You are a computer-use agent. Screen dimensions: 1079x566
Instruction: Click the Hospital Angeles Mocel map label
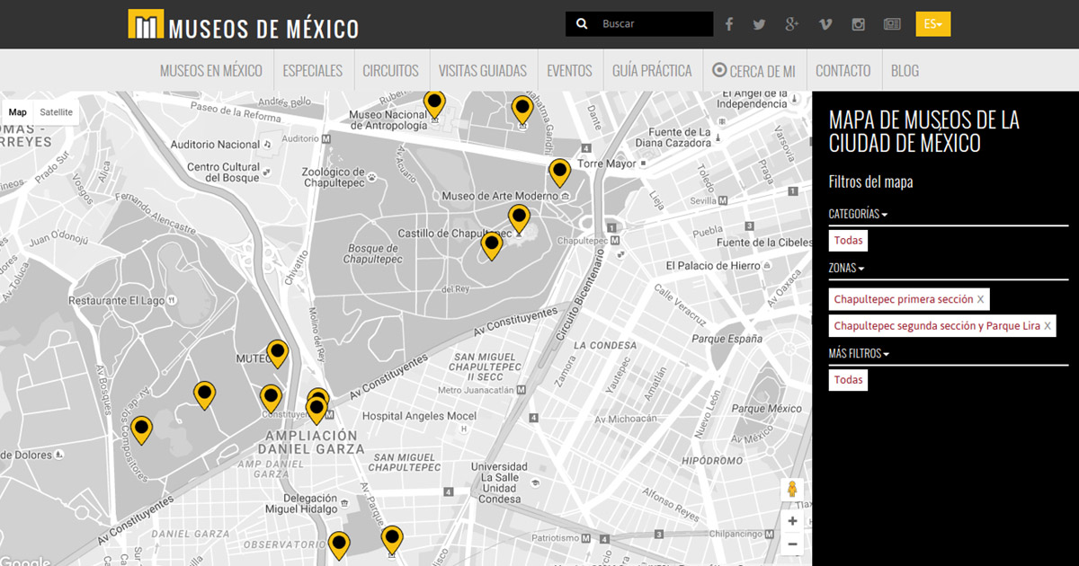[419, 417]
